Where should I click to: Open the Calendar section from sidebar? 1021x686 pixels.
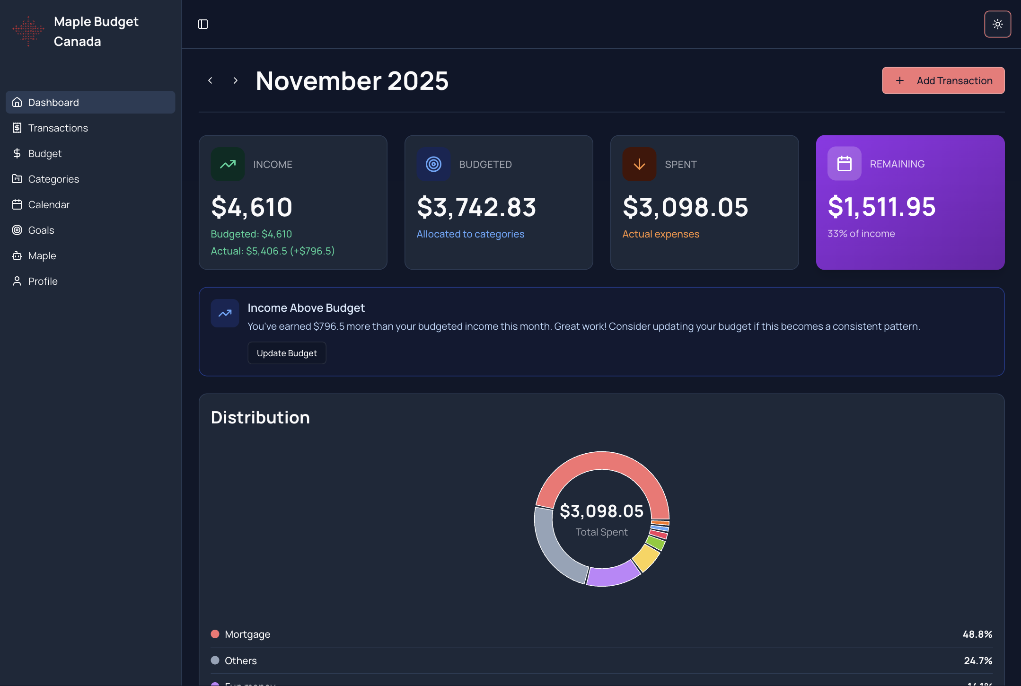coord(49,204)
